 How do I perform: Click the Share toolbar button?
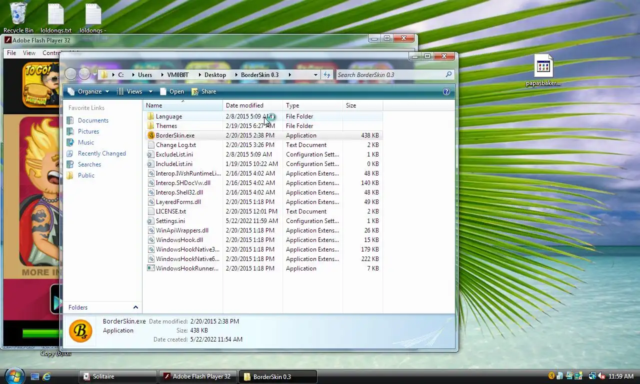(203, 91)
